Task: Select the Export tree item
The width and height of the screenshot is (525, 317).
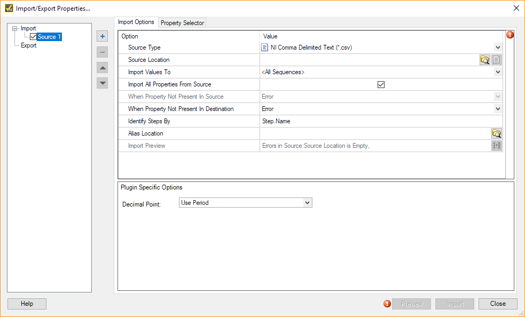Action: [x=28, y=45]
